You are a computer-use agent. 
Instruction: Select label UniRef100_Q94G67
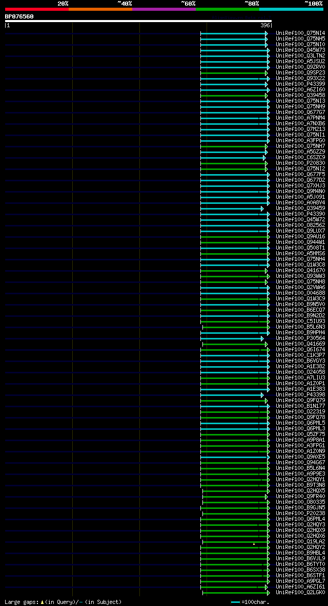301,463
